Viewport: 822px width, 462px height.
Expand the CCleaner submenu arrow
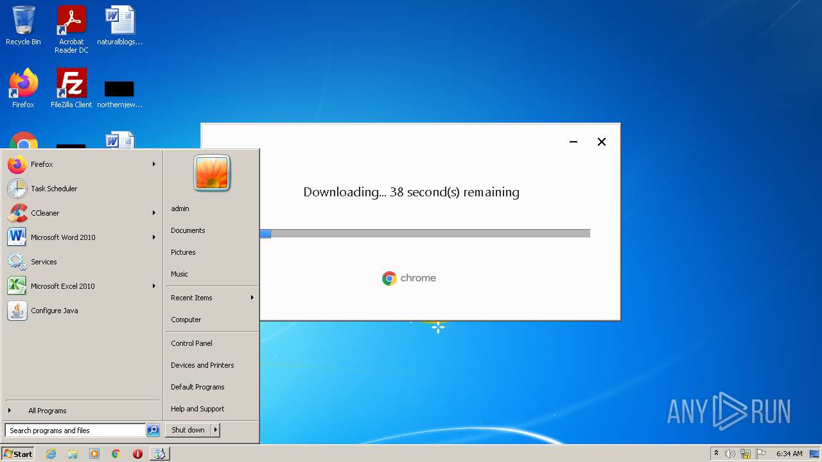pos(154,213)
